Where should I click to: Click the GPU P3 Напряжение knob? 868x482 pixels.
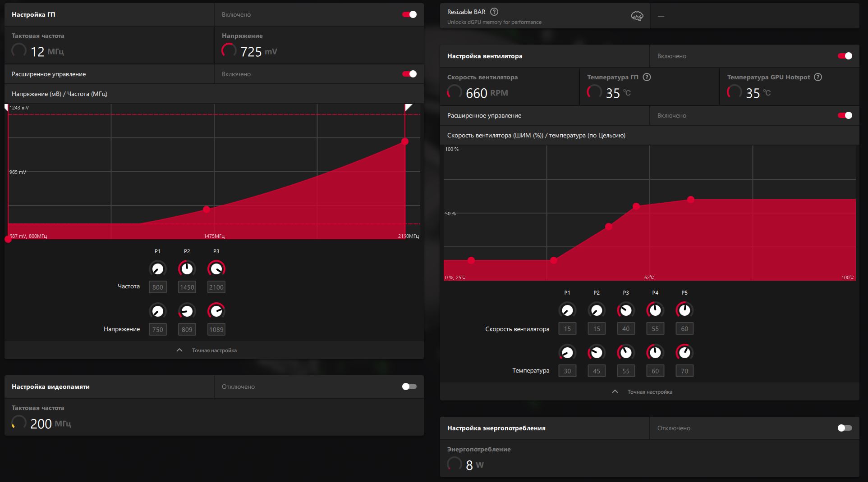point(216,311)
